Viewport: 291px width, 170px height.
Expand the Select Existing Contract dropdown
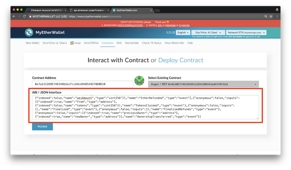(203, 84)
